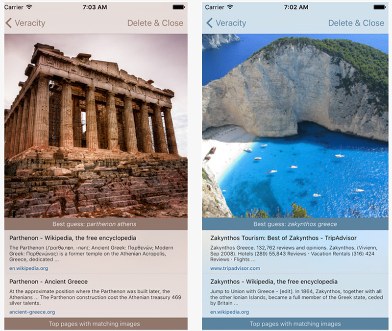Image resolution: width=392 pixels, height=331 pixels.
Task: Open the Zakynthos beach photo
Action: (295, 126)
